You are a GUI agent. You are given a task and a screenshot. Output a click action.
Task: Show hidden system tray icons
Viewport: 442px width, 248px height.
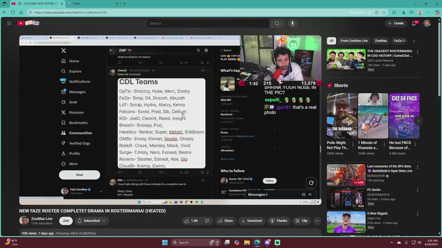click(392, 242)
